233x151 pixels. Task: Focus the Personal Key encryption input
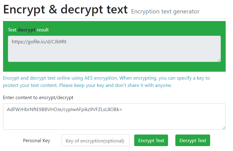[95, 141]
